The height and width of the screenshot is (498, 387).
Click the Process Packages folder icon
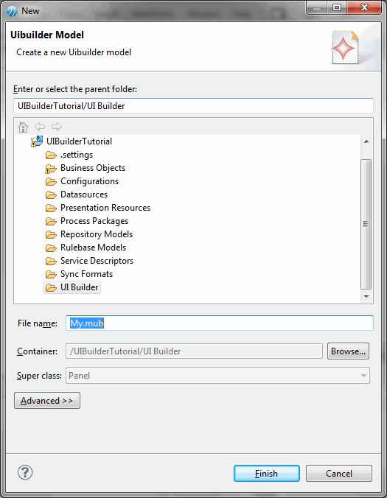51,221
